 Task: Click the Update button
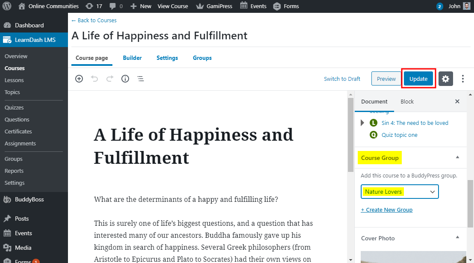tap(418, 79)
